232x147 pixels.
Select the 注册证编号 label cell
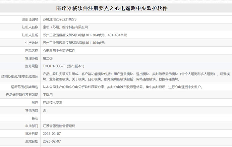30,19
